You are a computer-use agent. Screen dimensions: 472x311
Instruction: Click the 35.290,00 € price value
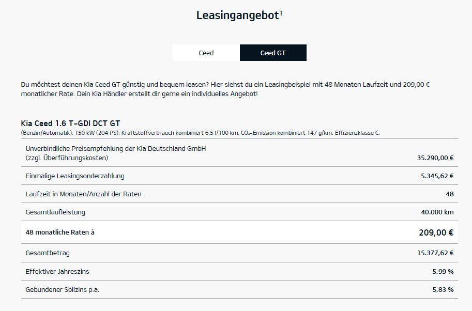coord(435,158)
